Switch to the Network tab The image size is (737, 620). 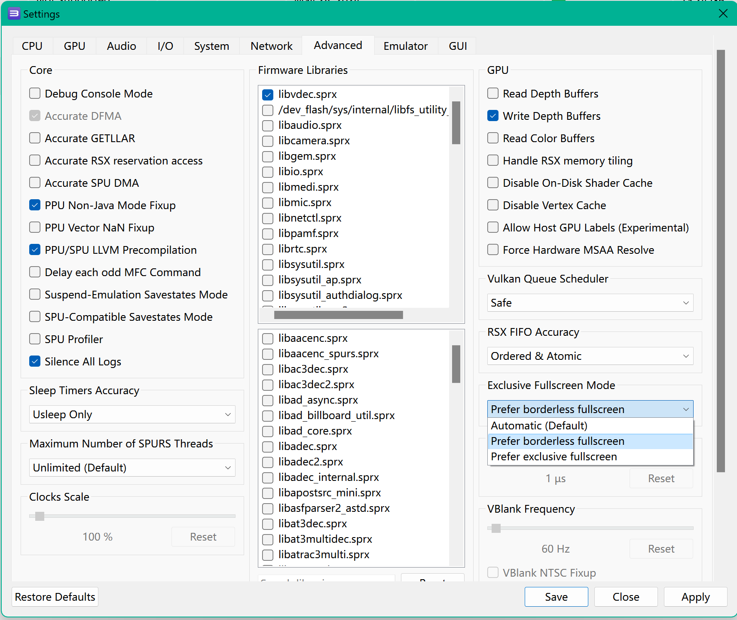tap(272, 46)
